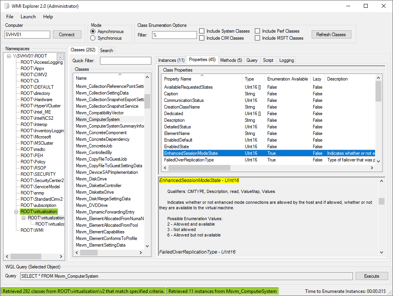Open the Launch menu
Image resolution: width=393 pixels, height=296 pixels.
28,17
